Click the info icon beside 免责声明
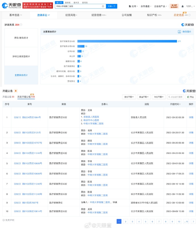Image resolution: width=196 pixels, height=230 pixels. pos(3,220)
